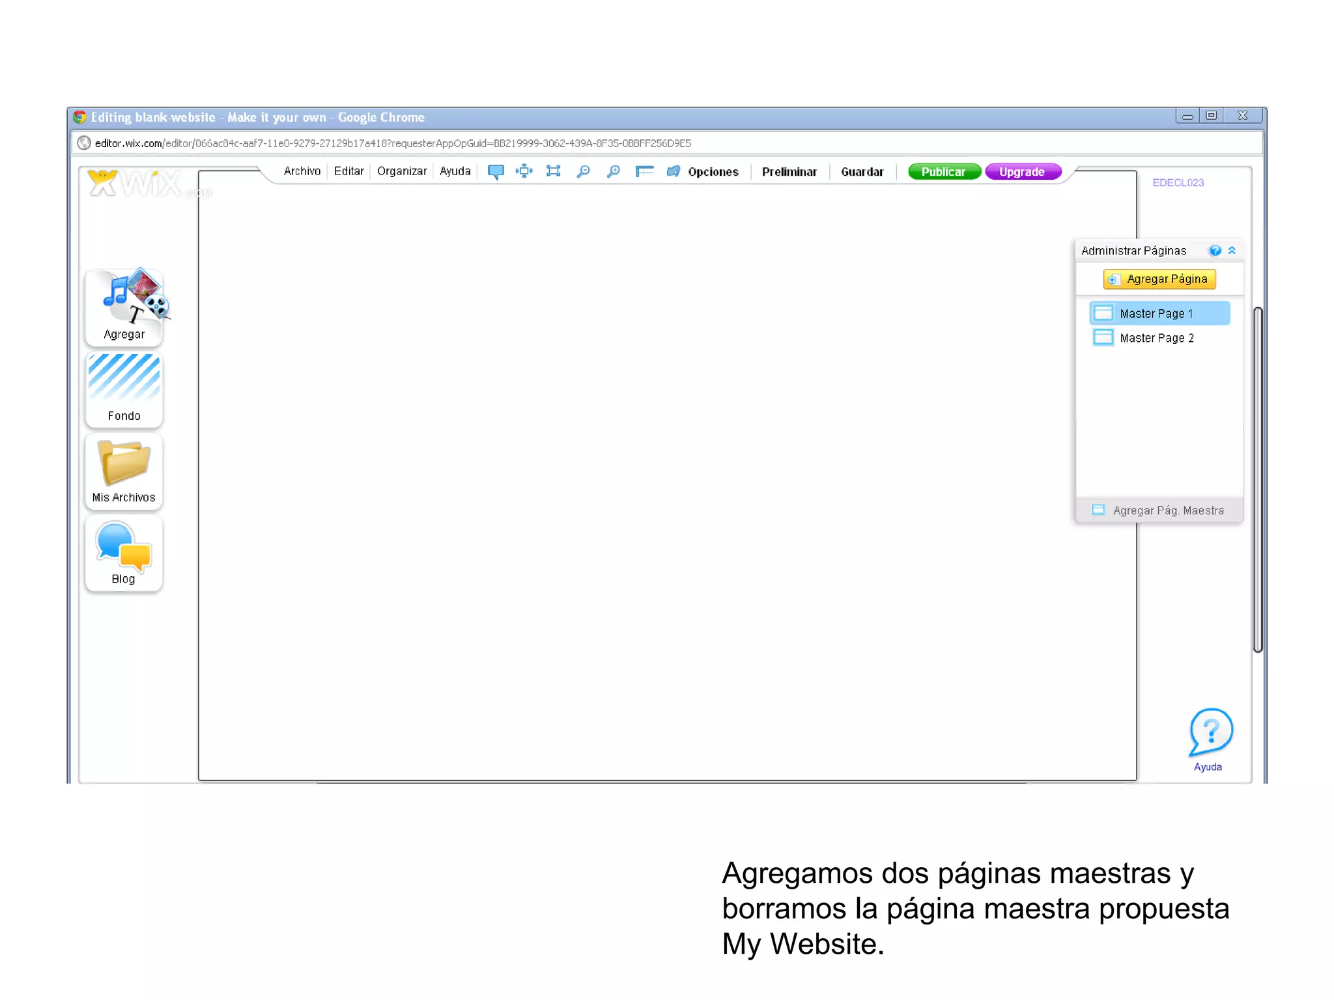Click the editor vertical scrollbar
The image size is (1334, 1000).
1258,479
